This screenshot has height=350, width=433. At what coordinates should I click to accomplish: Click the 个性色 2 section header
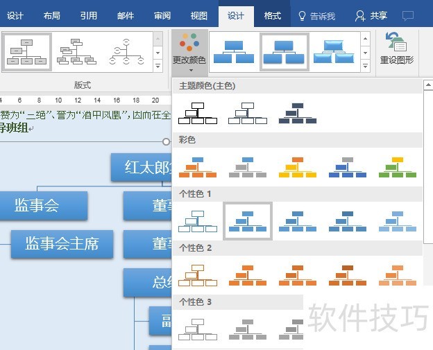coord(298,248)
